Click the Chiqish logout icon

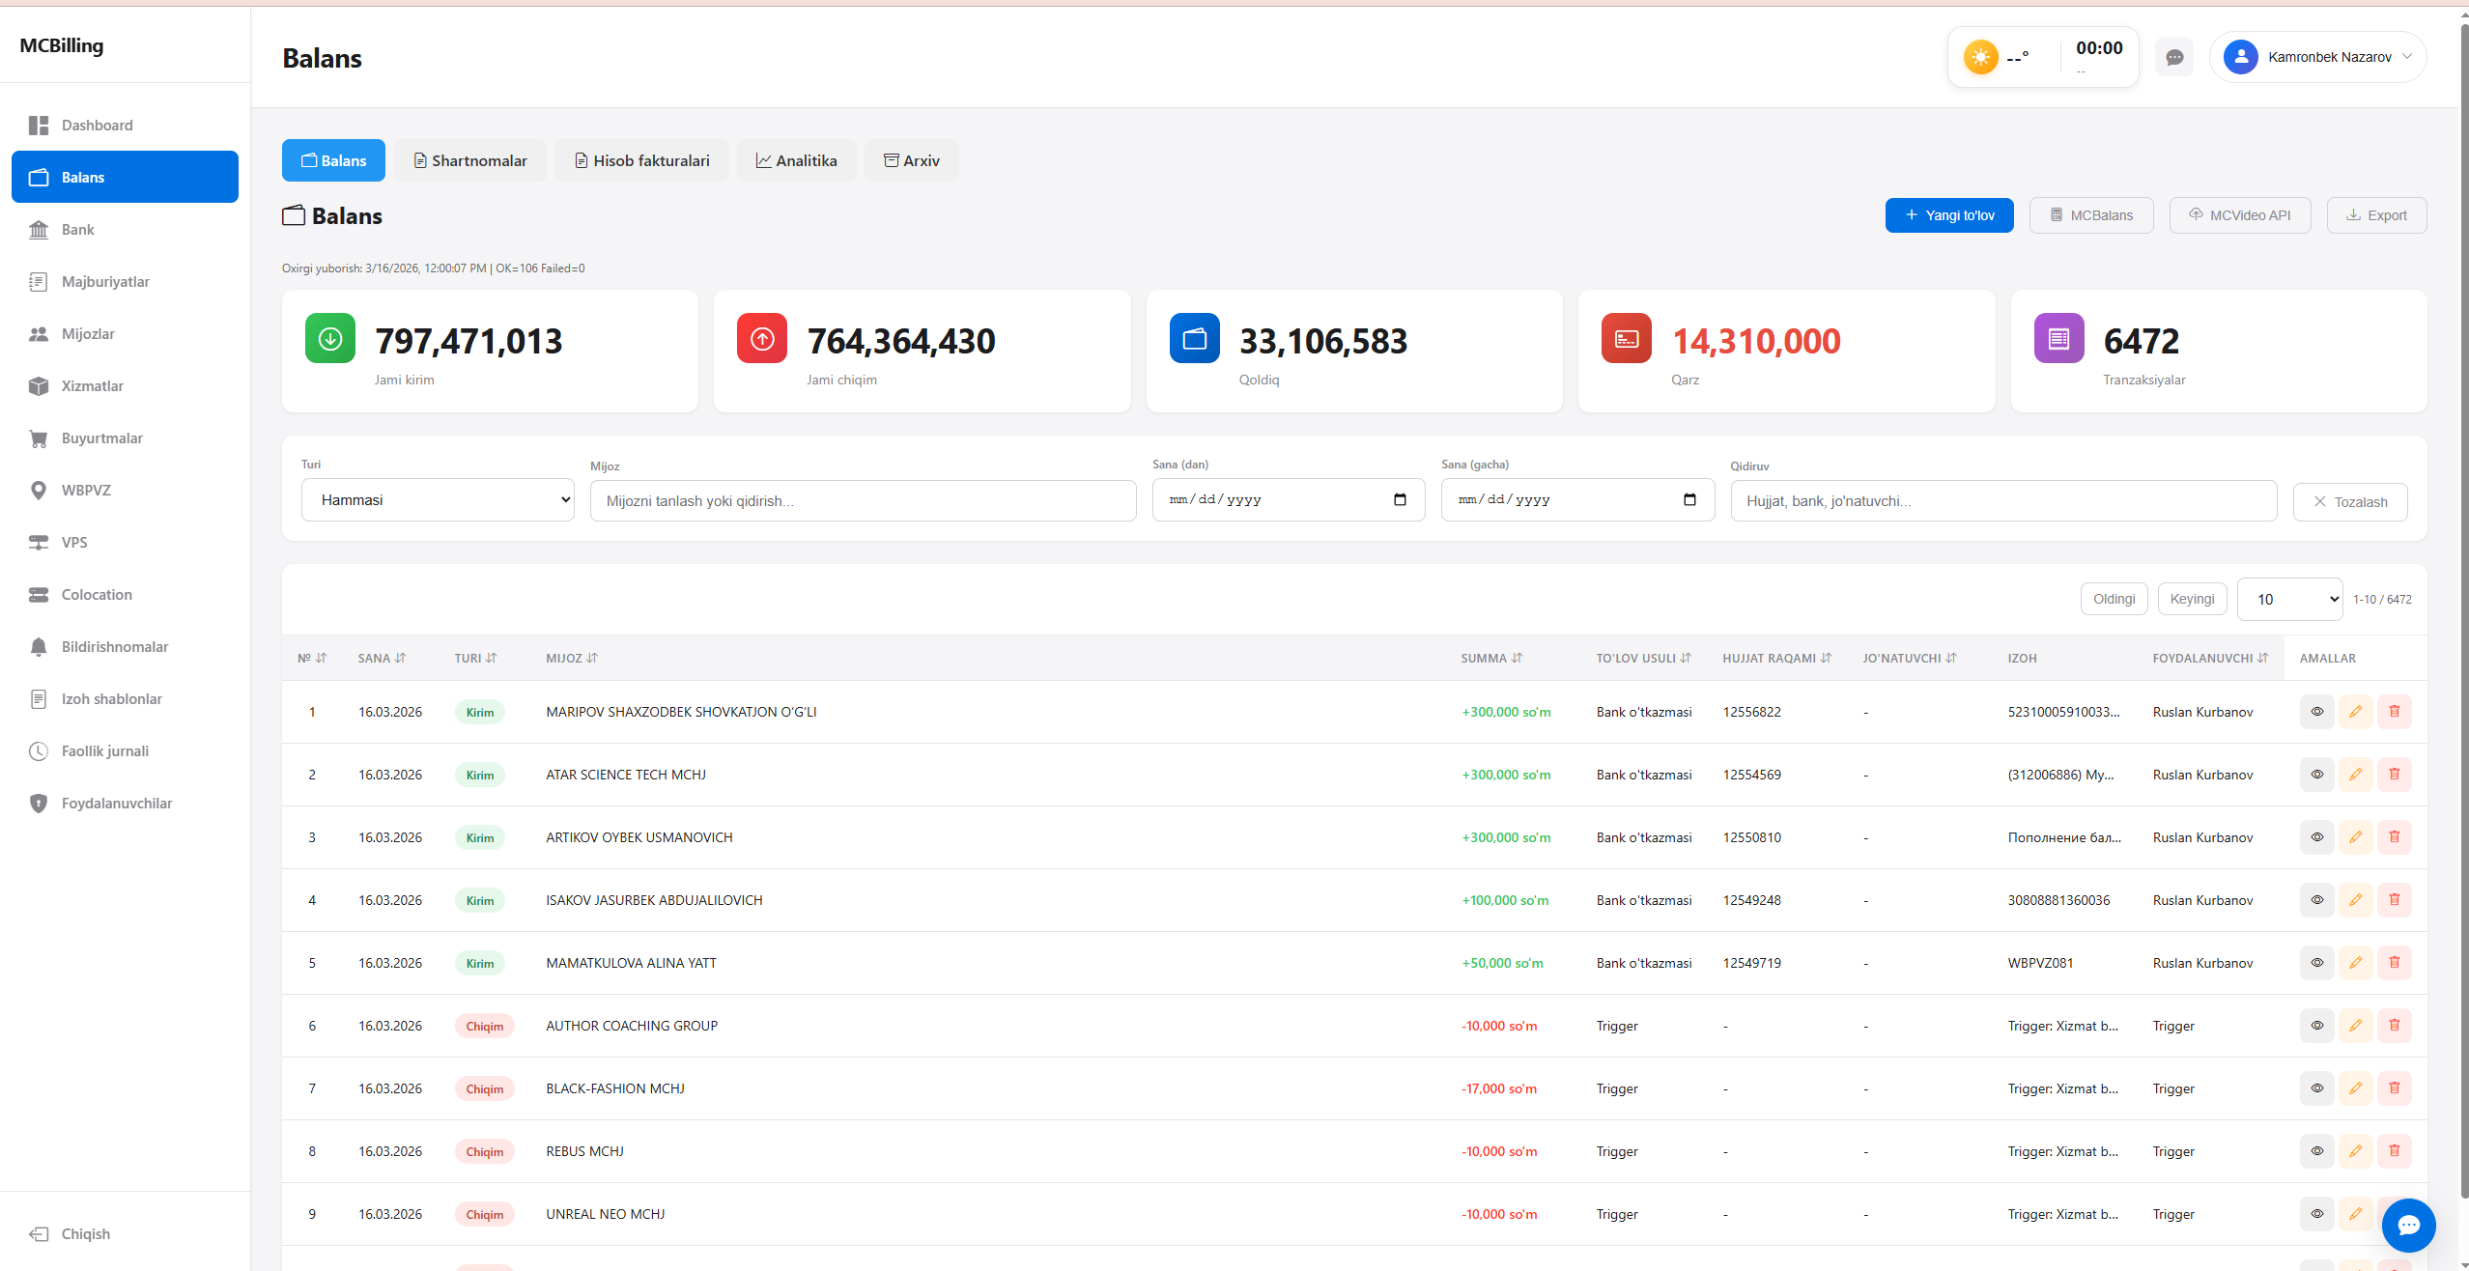point(39,1234)
